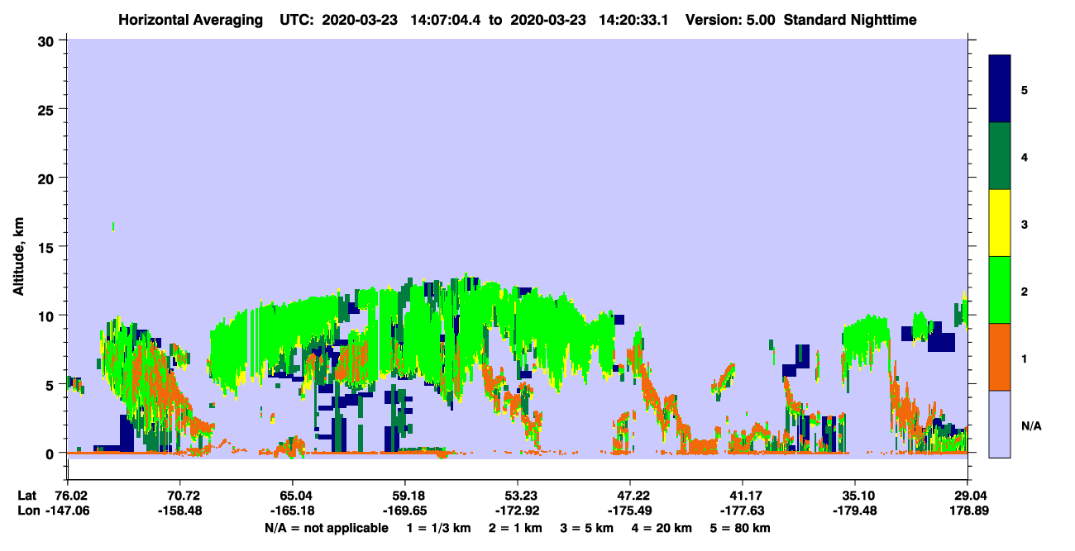Click legend text '3 = 5 km'
Viewport: 1075px width, 551px height.
[589, 528]
